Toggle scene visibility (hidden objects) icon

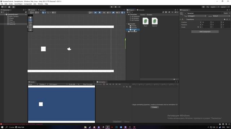click(113, 13)
